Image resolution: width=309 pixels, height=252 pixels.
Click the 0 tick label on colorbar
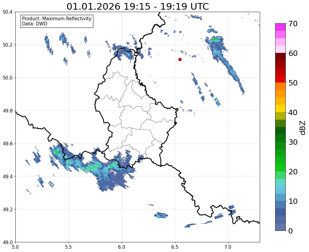(291, 231)
